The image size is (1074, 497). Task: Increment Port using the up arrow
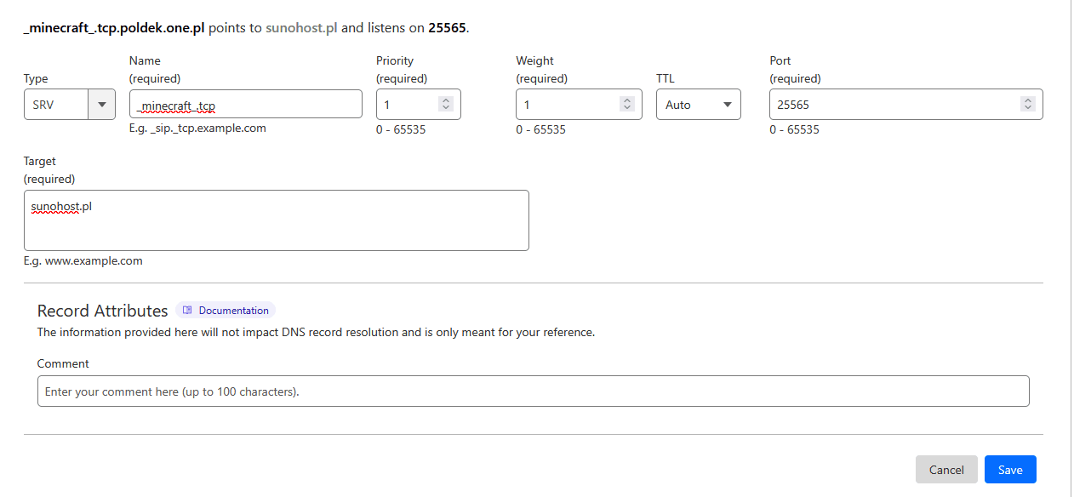click(x=1028, y=100)
